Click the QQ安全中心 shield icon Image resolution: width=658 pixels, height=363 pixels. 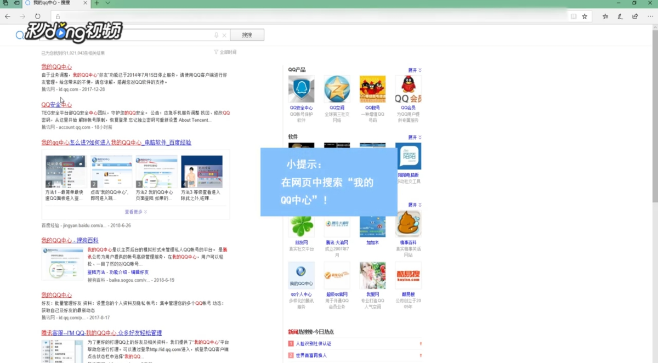pyautogui.click(x=301, y=89)
